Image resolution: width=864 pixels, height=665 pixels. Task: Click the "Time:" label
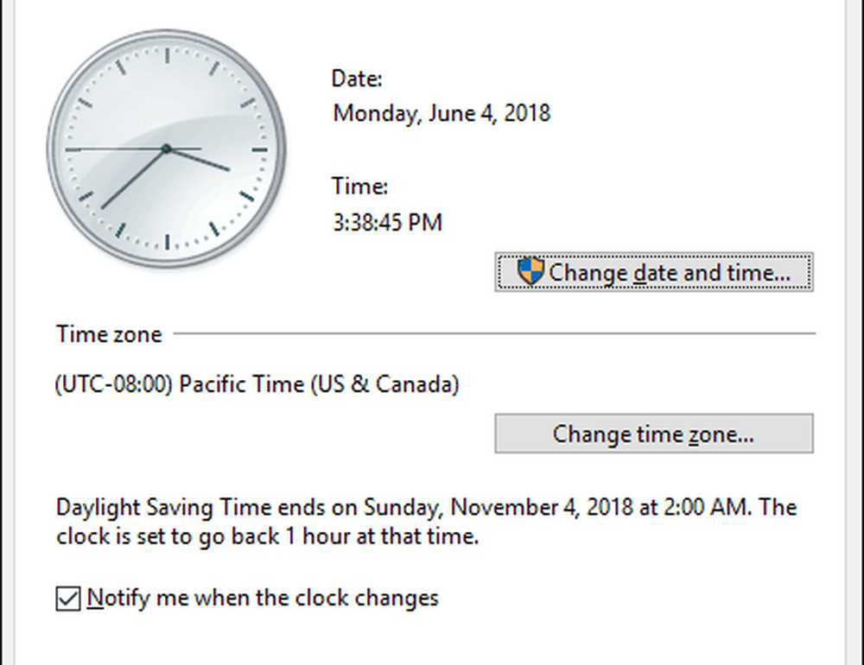(x=359, y=186)
